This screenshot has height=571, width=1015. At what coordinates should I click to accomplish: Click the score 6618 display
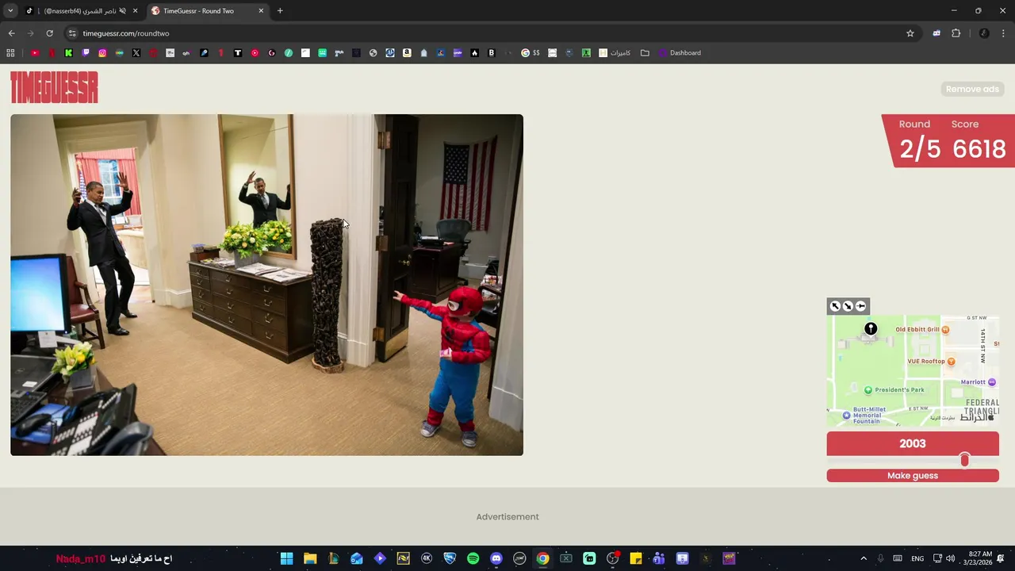click(x=979, y=148)
